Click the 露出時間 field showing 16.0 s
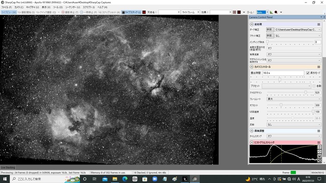 pos(283,73)
